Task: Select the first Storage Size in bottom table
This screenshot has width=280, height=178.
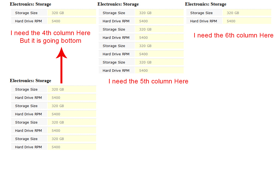Action: [26, 89]
